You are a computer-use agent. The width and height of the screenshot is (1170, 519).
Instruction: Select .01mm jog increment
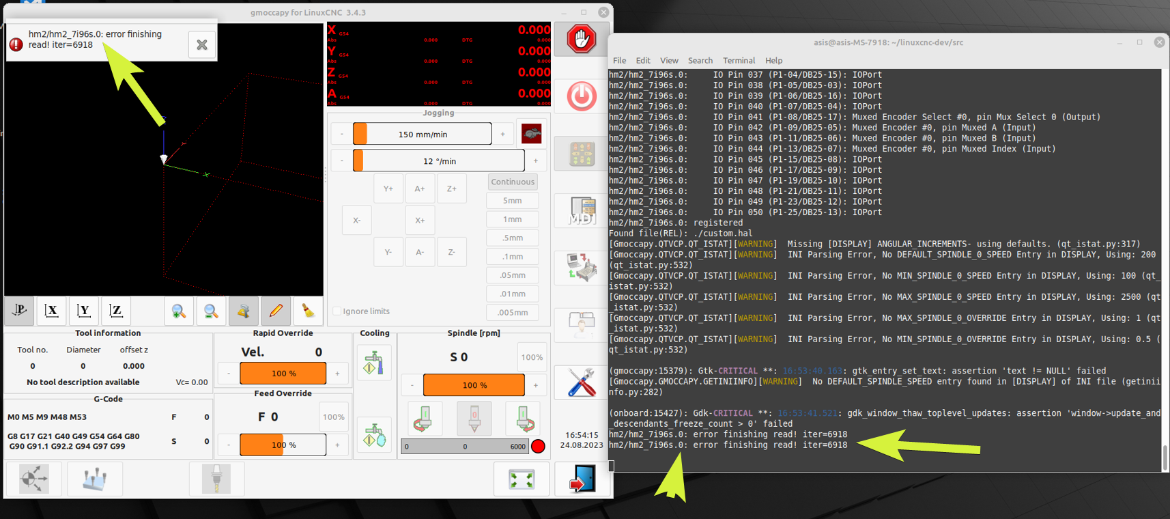coord(513,294)
